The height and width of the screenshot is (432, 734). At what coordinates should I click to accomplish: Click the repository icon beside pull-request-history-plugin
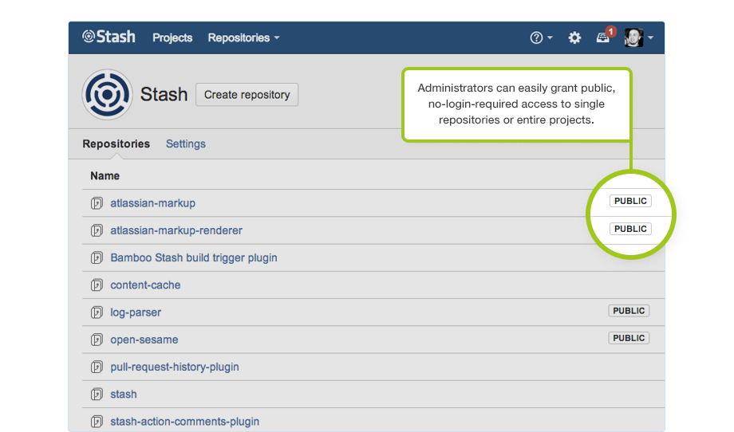97,367
